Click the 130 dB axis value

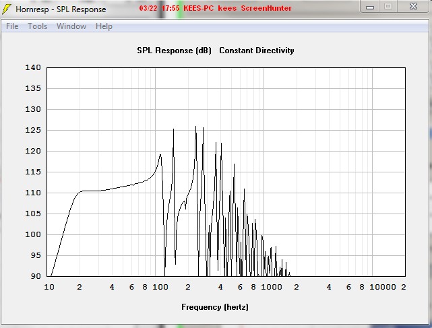[x=33, y=109]
